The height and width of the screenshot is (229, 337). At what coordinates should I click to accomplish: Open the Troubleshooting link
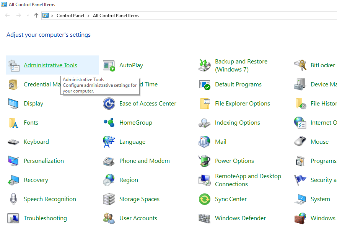click(x=45, y=218)
